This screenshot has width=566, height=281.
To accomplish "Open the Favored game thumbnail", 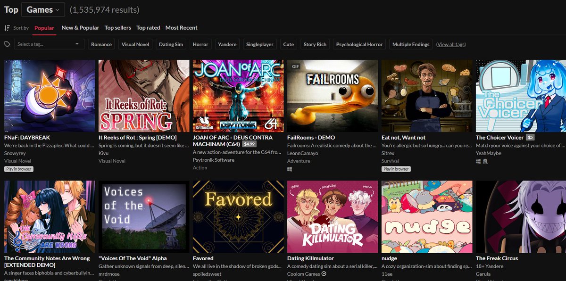I will click(238, 216).
